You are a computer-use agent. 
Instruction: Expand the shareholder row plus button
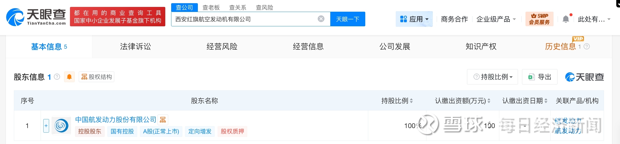point(46,126)
